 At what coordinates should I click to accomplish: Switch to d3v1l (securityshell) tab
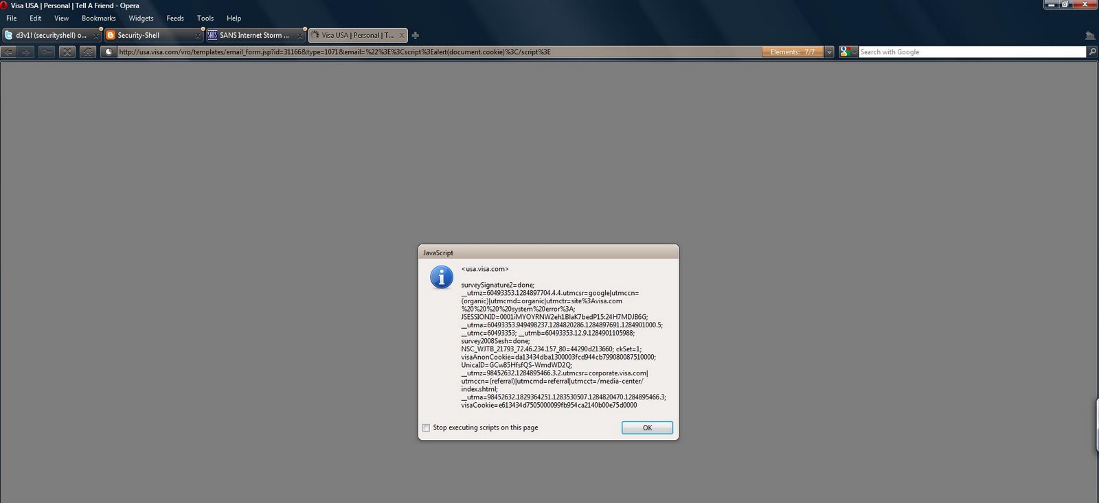[x=52, y=35]
